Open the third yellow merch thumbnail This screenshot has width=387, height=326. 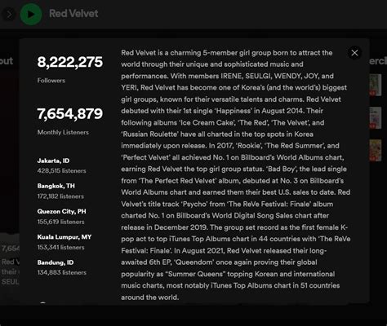click(376, 150)
